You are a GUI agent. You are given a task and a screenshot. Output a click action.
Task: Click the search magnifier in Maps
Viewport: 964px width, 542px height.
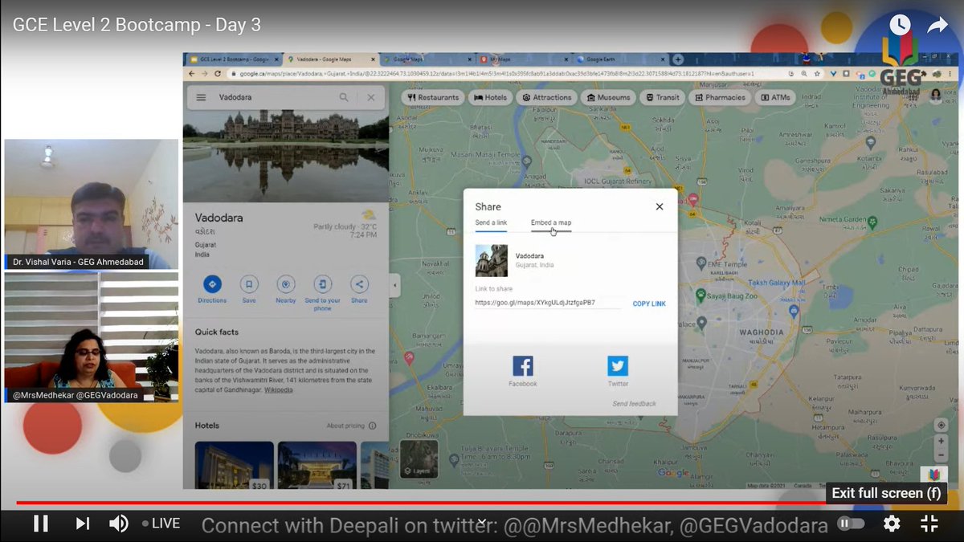(x=344, y=97)
